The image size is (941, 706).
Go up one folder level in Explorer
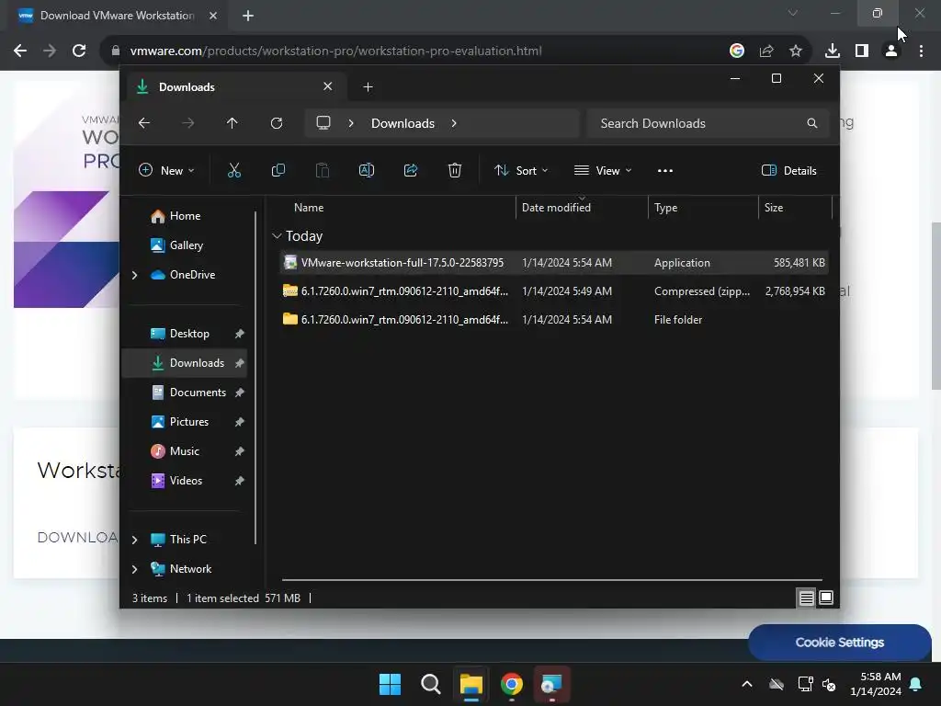click(x=232, y=123)
